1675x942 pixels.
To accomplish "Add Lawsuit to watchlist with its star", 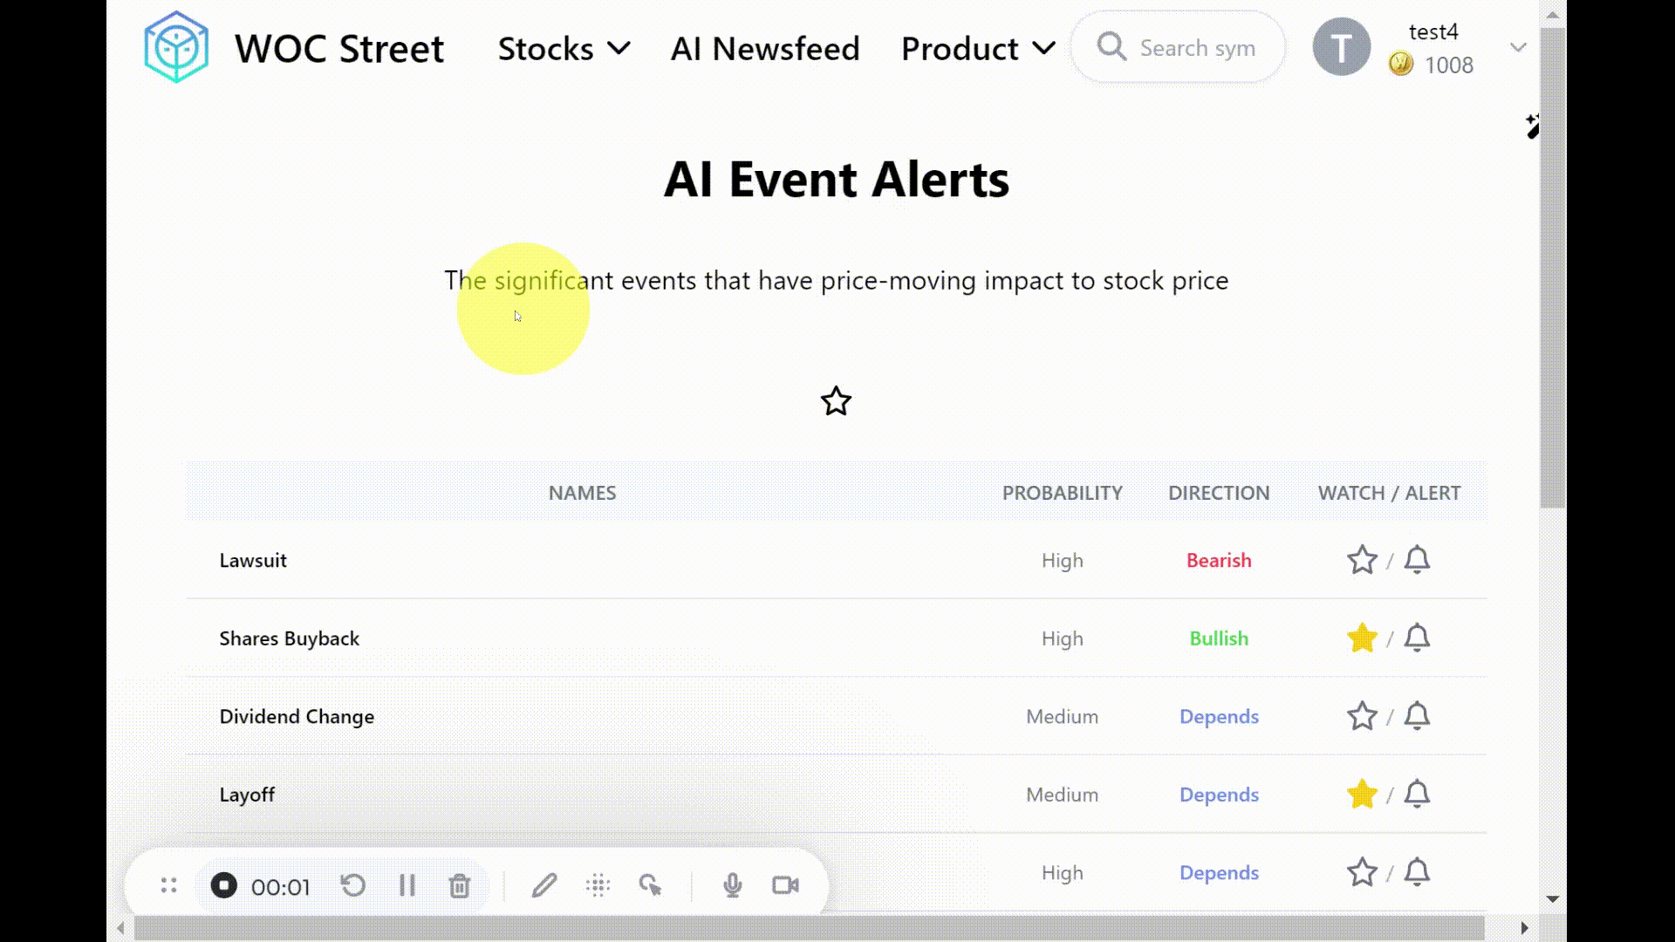I will point(1361,560).
